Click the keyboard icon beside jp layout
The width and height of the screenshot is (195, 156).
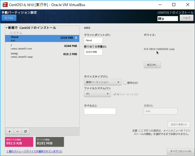coord(160,19)
